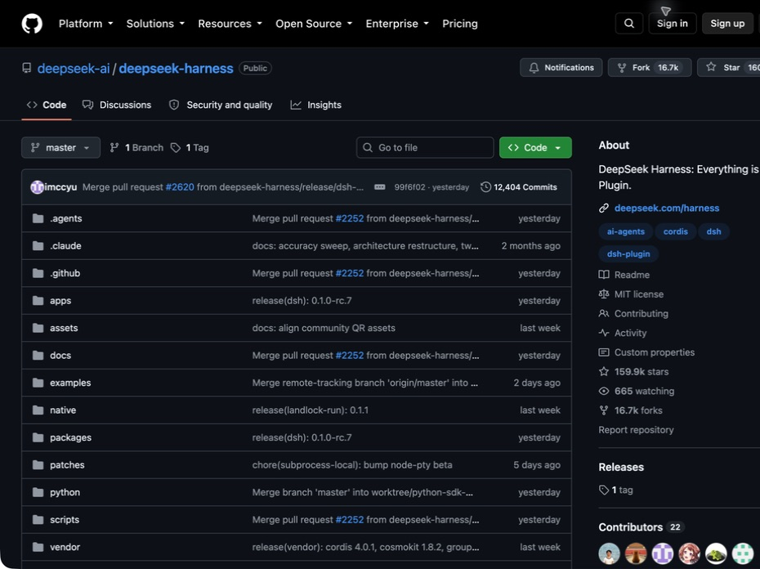Open the Insights tab

(316, 105)
